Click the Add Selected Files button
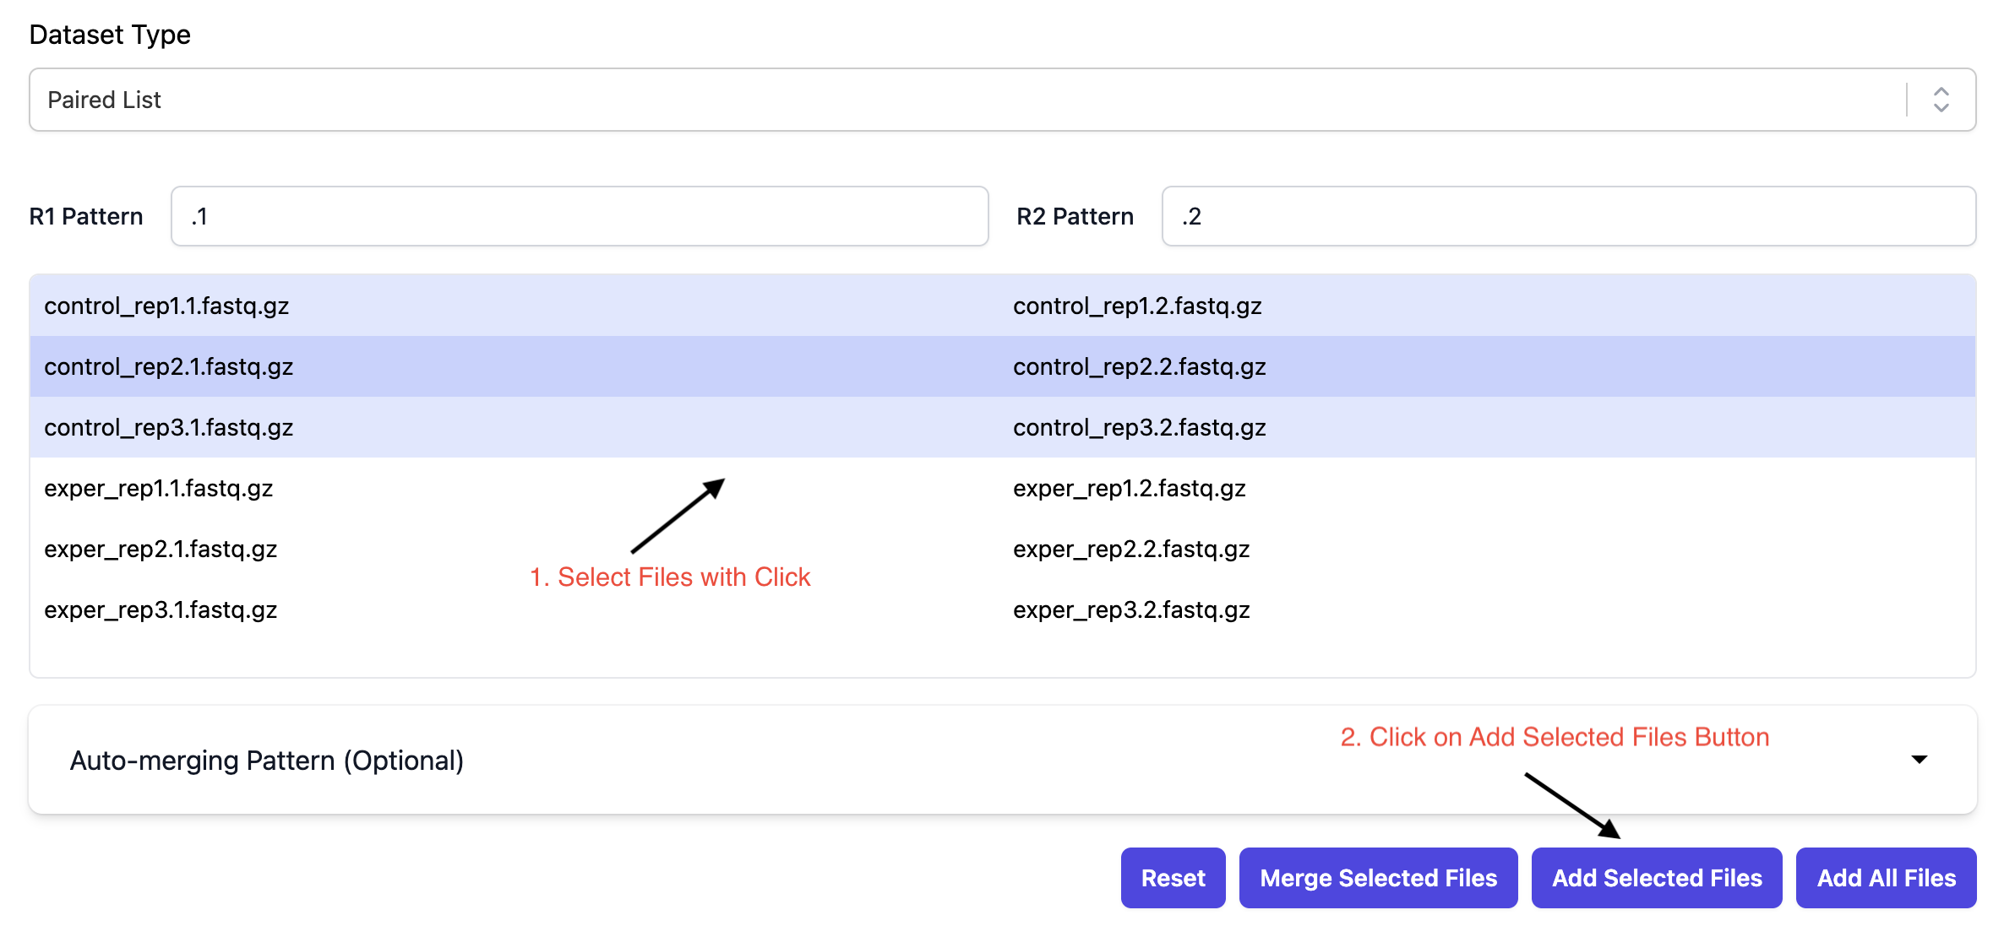Screen dimensions: 2004x937 click(1656, 878)
